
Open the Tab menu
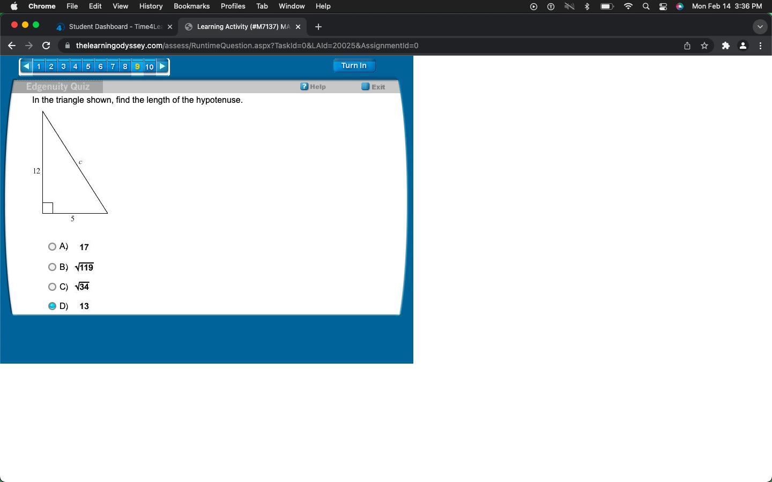(262, 6)
